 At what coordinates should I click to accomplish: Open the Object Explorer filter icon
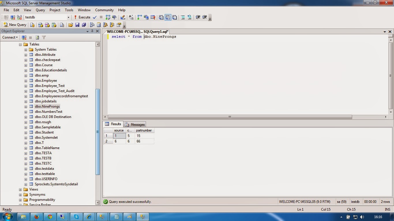click(44, 37)
